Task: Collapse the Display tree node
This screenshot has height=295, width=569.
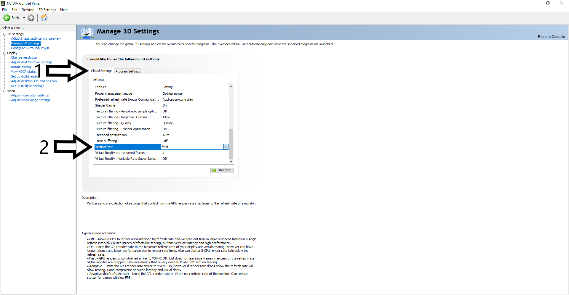Action: click(5, 53)
